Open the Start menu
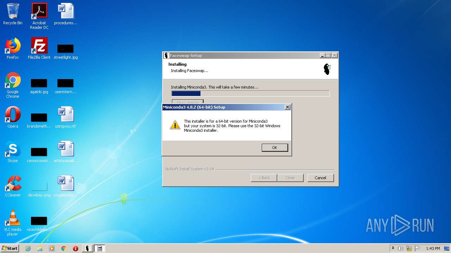The height and width of the screenshot is (253, 451). pos(10,248)
